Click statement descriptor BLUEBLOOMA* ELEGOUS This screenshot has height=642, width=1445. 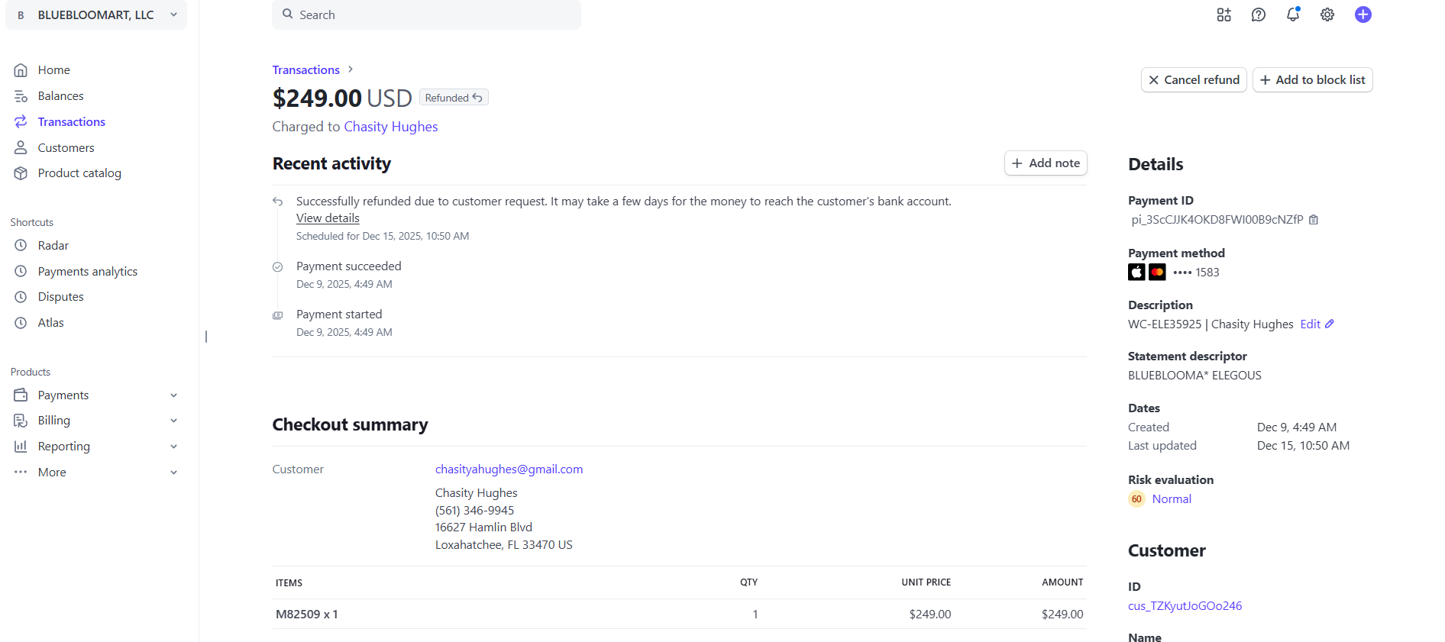1194,376
